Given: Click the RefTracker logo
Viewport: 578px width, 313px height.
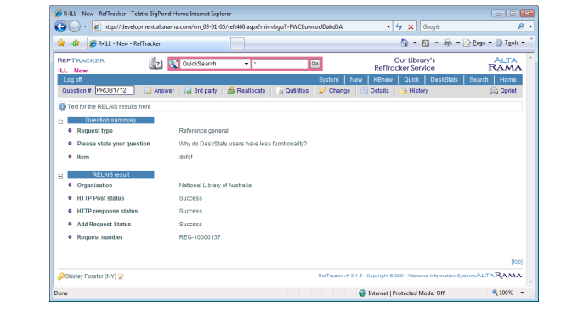Looking at the screenshot, I should (x=81, y=60).
